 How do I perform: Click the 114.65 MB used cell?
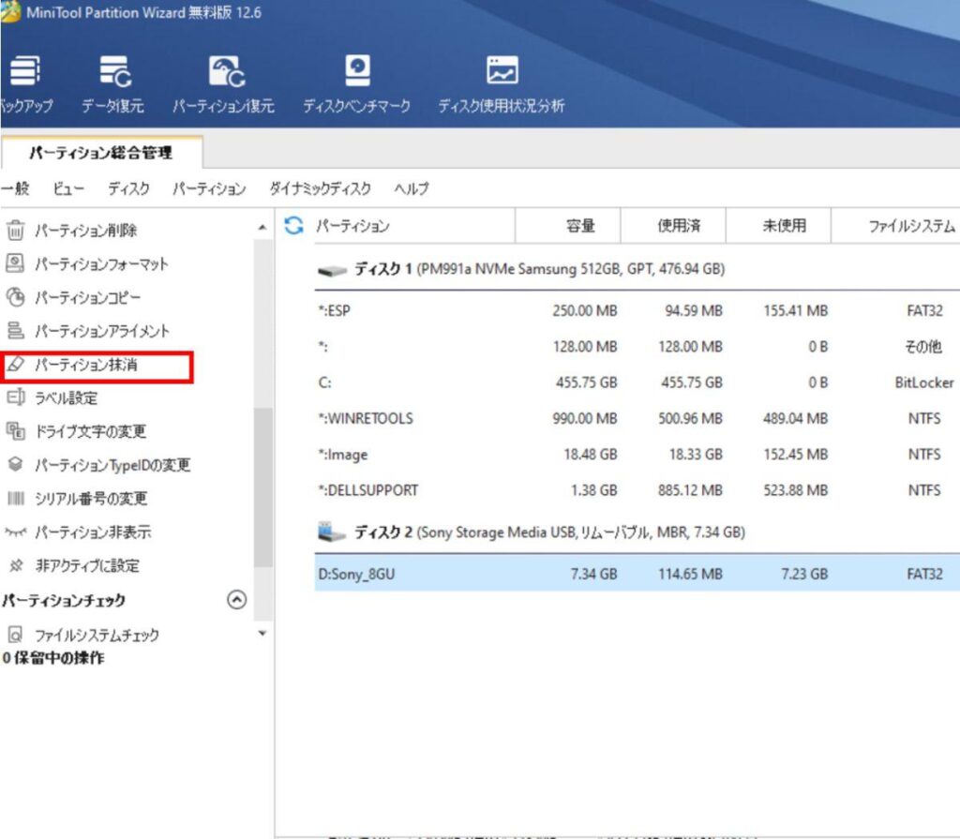click(691, 574)
